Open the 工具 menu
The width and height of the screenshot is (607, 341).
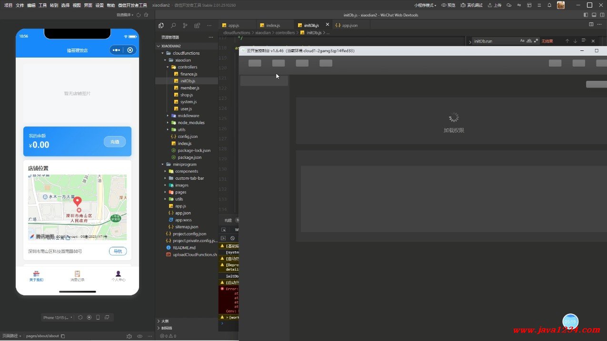point(43,5)
